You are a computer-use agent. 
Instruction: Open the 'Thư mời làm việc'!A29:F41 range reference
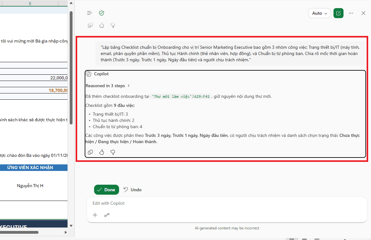[181, 97]
